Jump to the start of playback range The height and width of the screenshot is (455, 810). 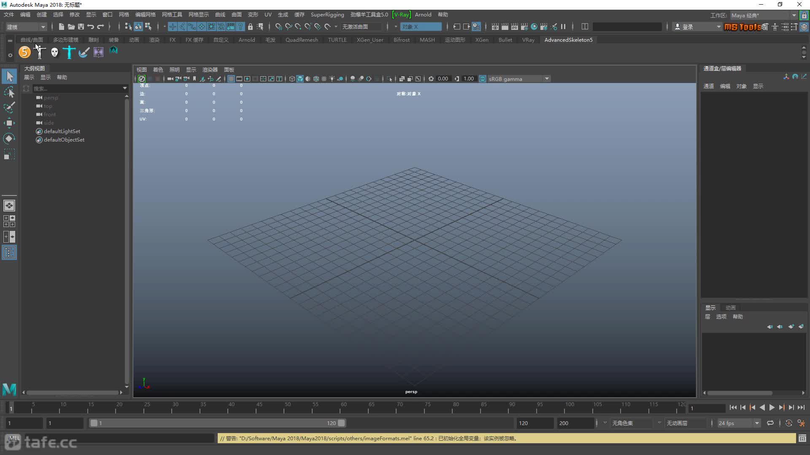pos(733,407)
